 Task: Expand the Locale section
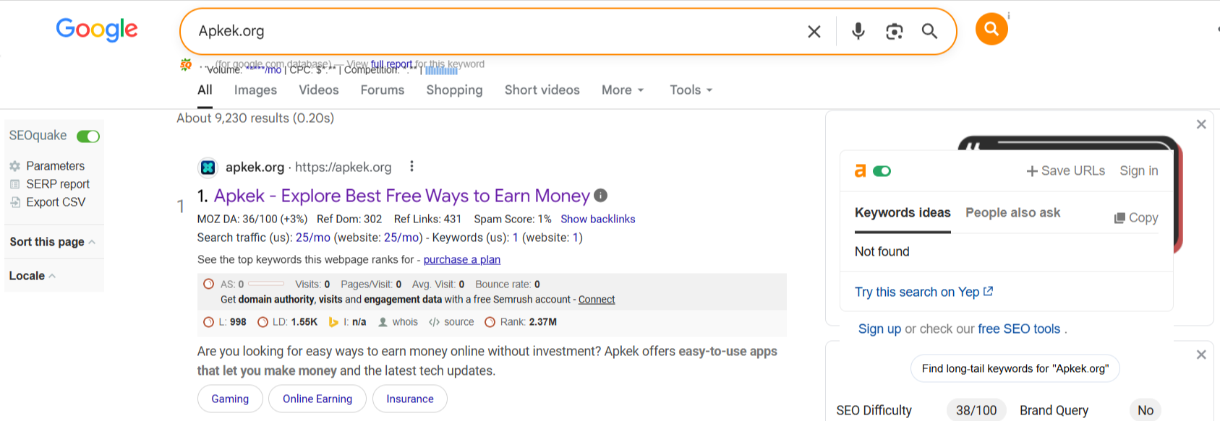pyautogui.click(x=33, y=276)
